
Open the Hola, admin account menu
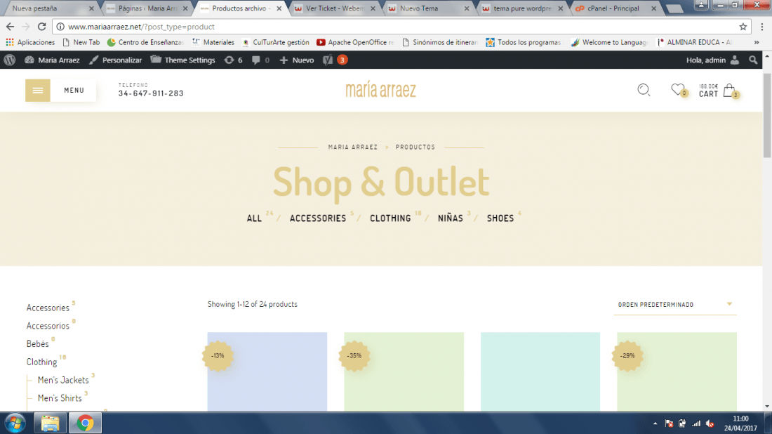coord(713,60)
